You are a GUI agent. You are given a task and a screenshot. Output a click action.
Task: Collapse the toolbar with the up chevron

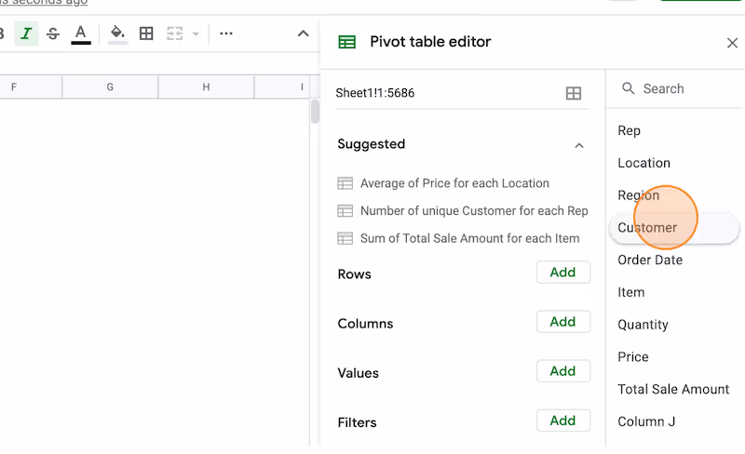point(304,33)
